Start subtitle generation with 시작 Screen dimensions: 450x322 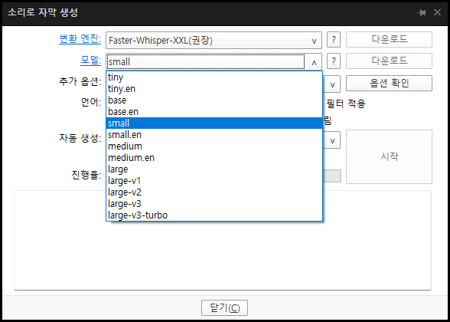click(389, 156)
